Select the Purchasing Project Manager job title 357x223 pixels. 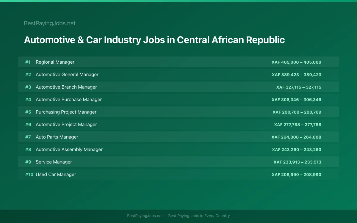point(66,112)
